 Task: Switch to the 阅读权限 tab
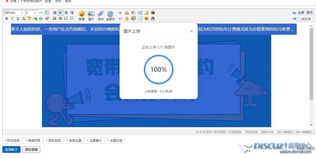coord(33,141)
